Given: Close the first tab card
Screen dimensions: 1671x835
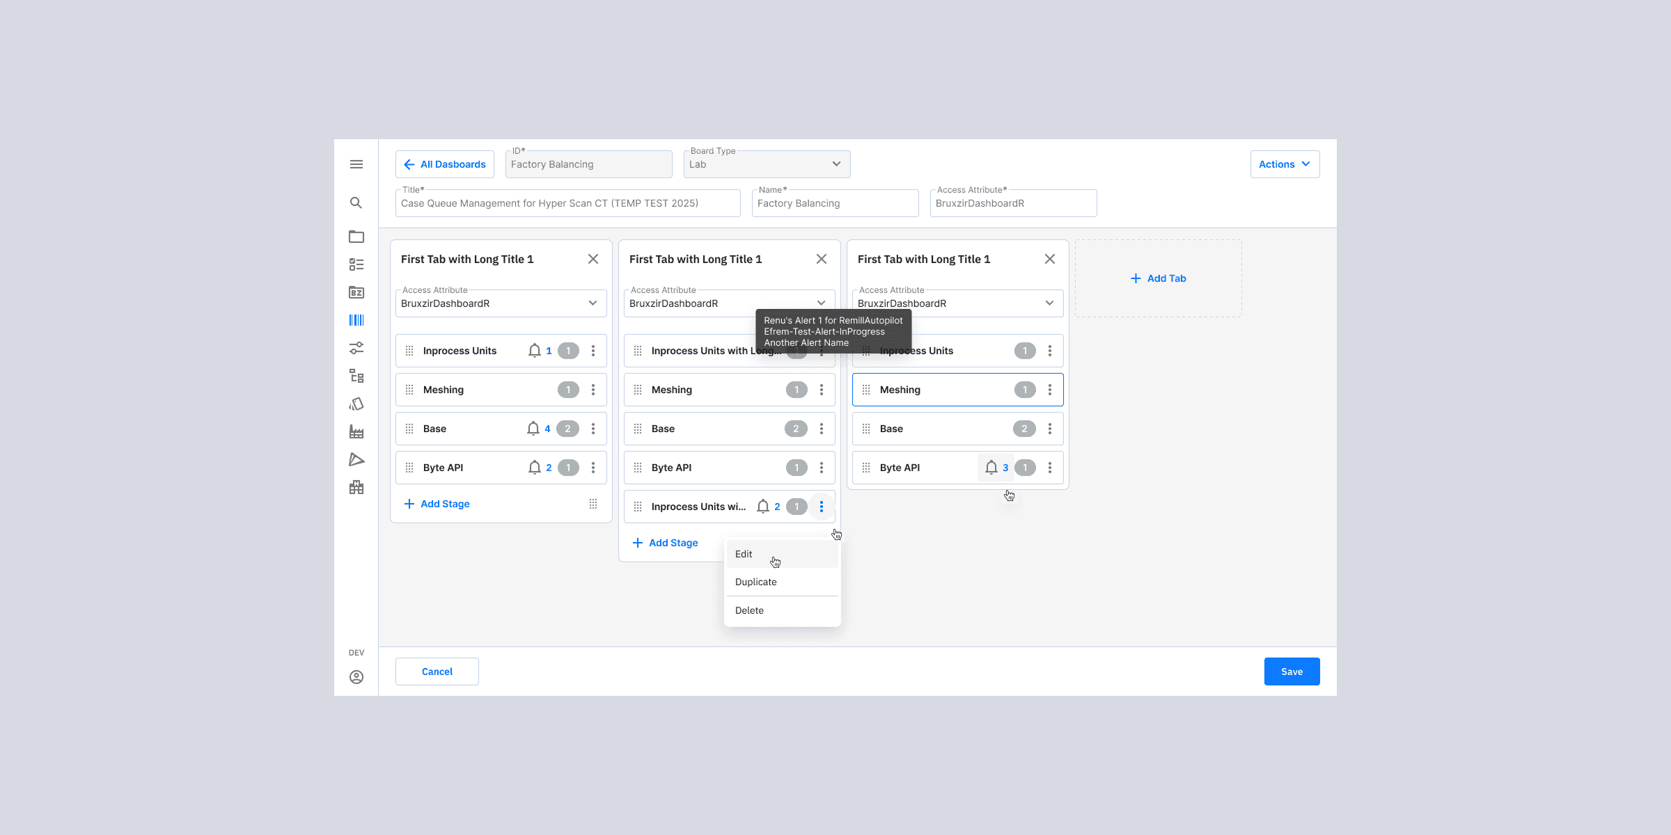Looking at the screenshot, I should pos(593,259).
